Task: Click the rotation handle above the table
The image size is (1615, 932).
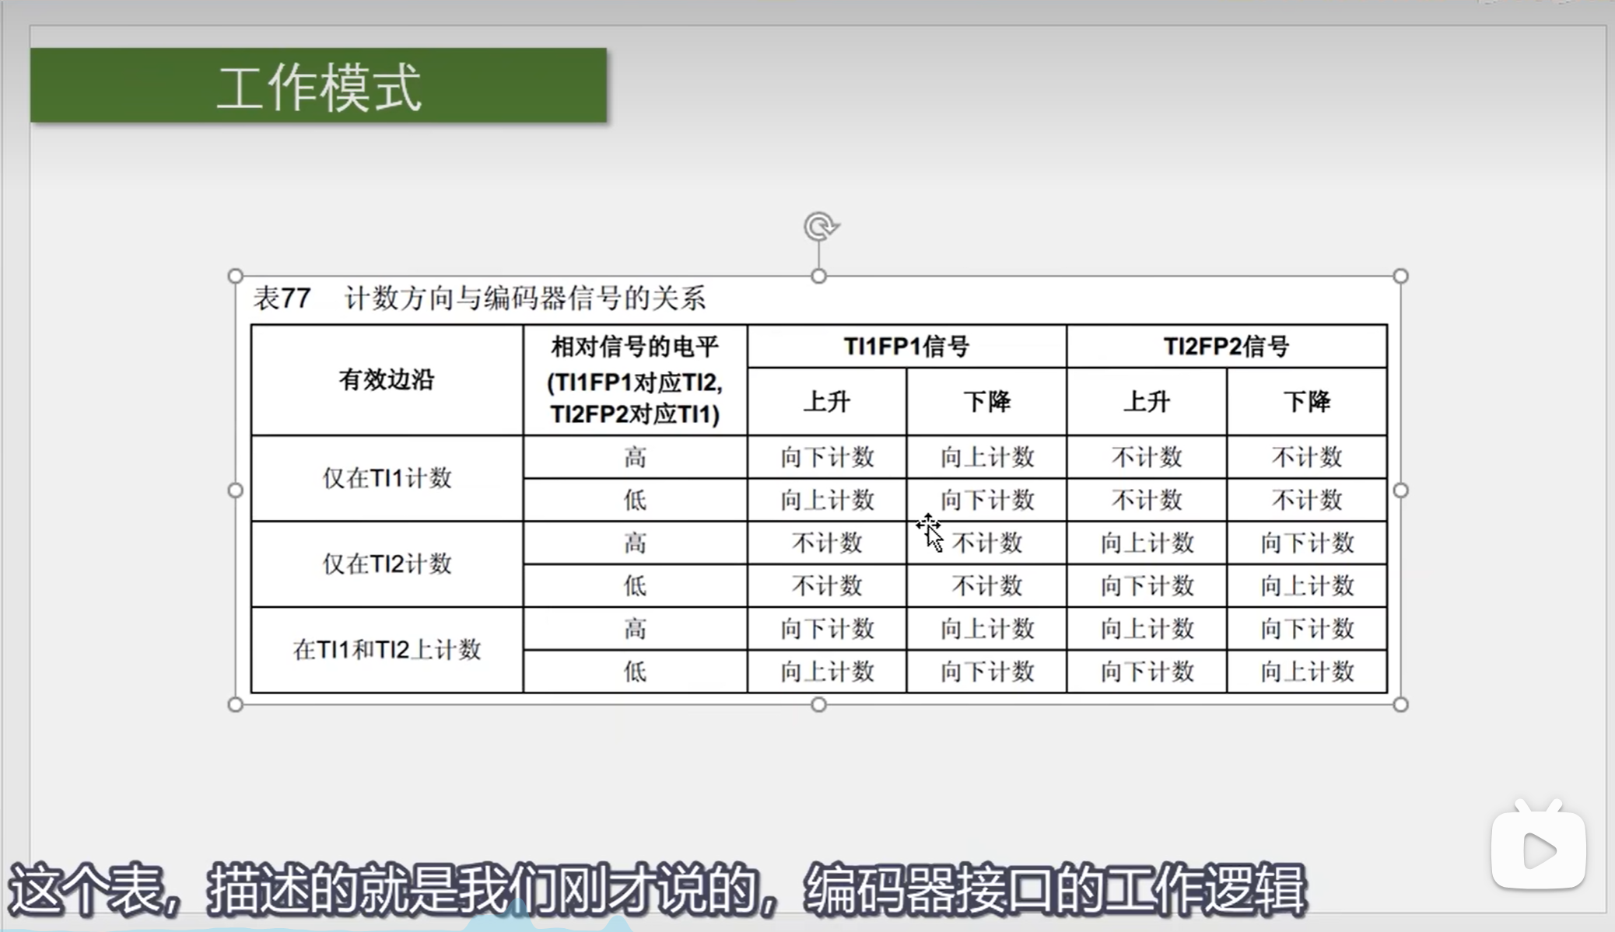Action: [x=820, y=227]
